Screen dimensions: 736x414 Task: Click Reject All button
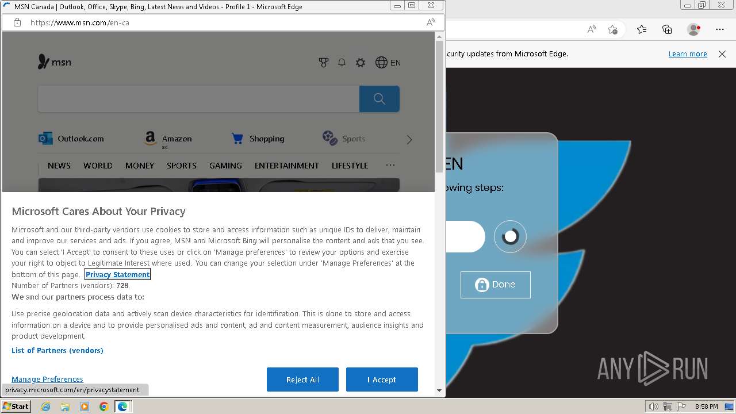302,379
